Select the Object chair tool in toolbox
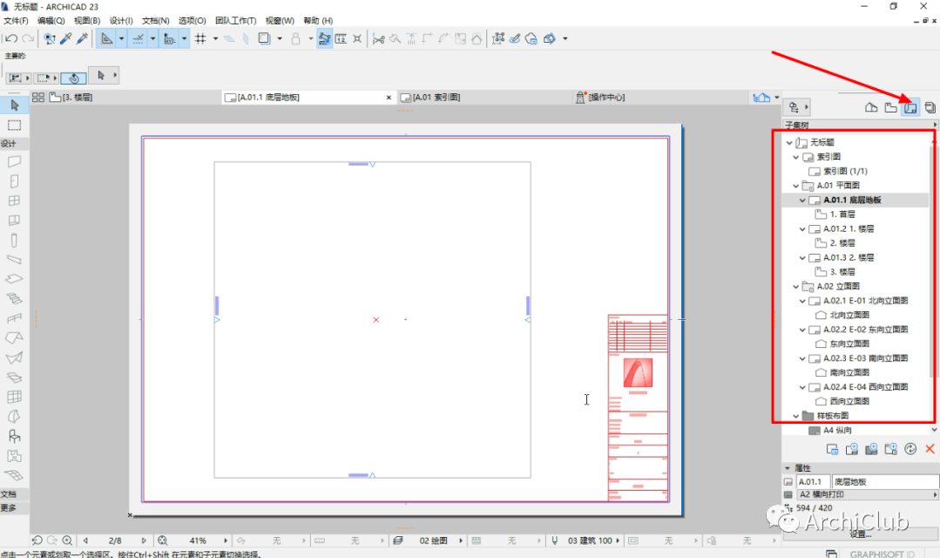The width and height of the screenshot is (940, 558). (x=15, y=436)
